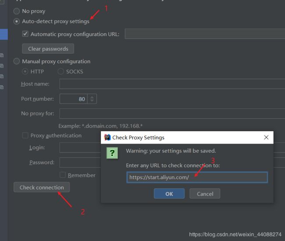
Task: Click the automatic proxy configuration URL field
Action: click(x=205, y=34)
